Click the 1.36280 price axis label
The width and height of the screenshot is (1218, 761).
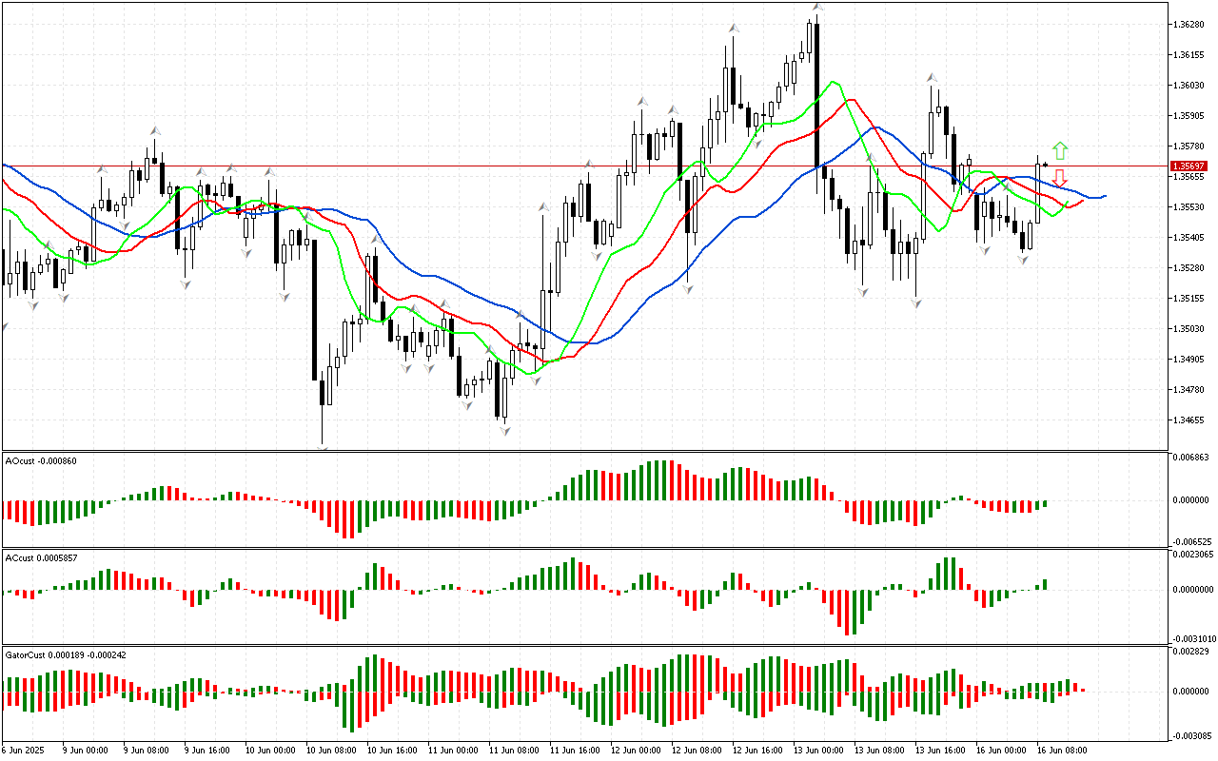tap(1189, 24)
